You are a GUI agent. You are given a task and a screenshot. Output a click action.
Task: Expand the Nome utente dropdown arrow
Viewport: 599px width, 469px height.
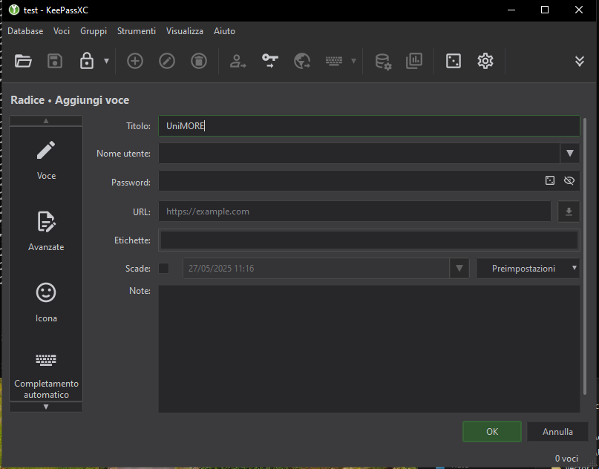tap(569, 154)
